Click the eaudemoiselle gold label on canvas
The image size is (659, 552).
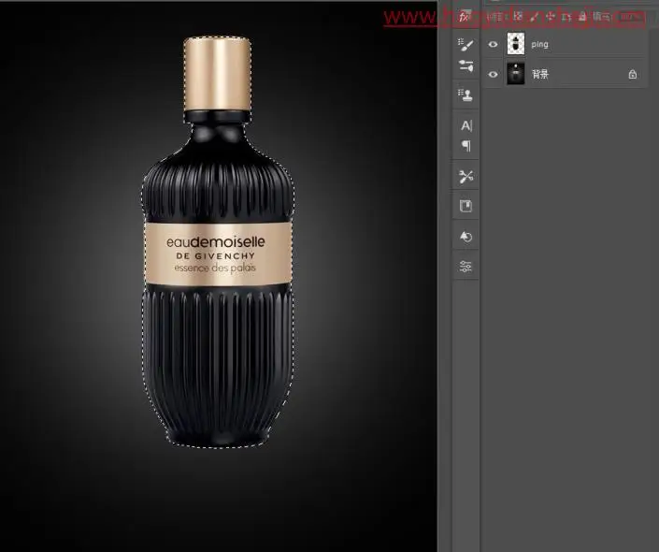(x=218, y=254)
